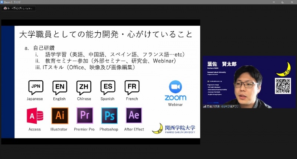Click the Japanese label under JPN icon
This screenshot has height=159, width=297.
pyautogui.click(x=35, y=99)
